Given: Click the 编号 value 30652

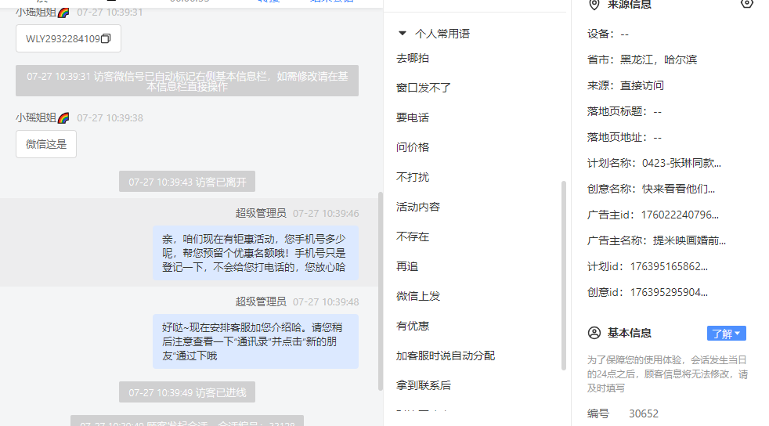Looking at the screenshot, I should tap(644, 413).
